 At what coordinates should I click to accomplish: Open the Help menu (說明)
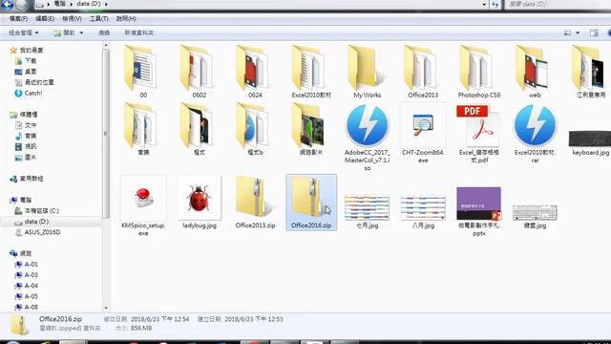pyautogui.click(x=126, y=19)
